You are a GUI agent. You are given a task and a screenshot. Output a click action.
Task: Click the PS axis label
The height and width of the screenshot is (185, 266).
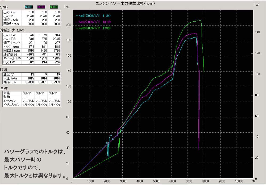click(x=67, y=7)
